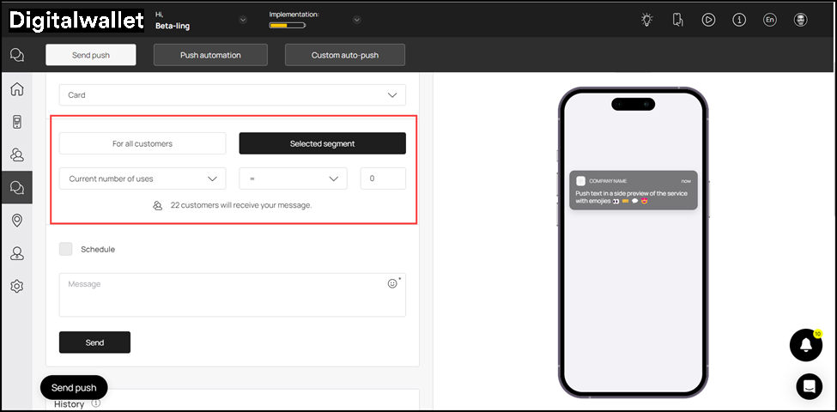Click the En language selector button
Viewport: 837px width, 412px height.
[x=769, y=20]
